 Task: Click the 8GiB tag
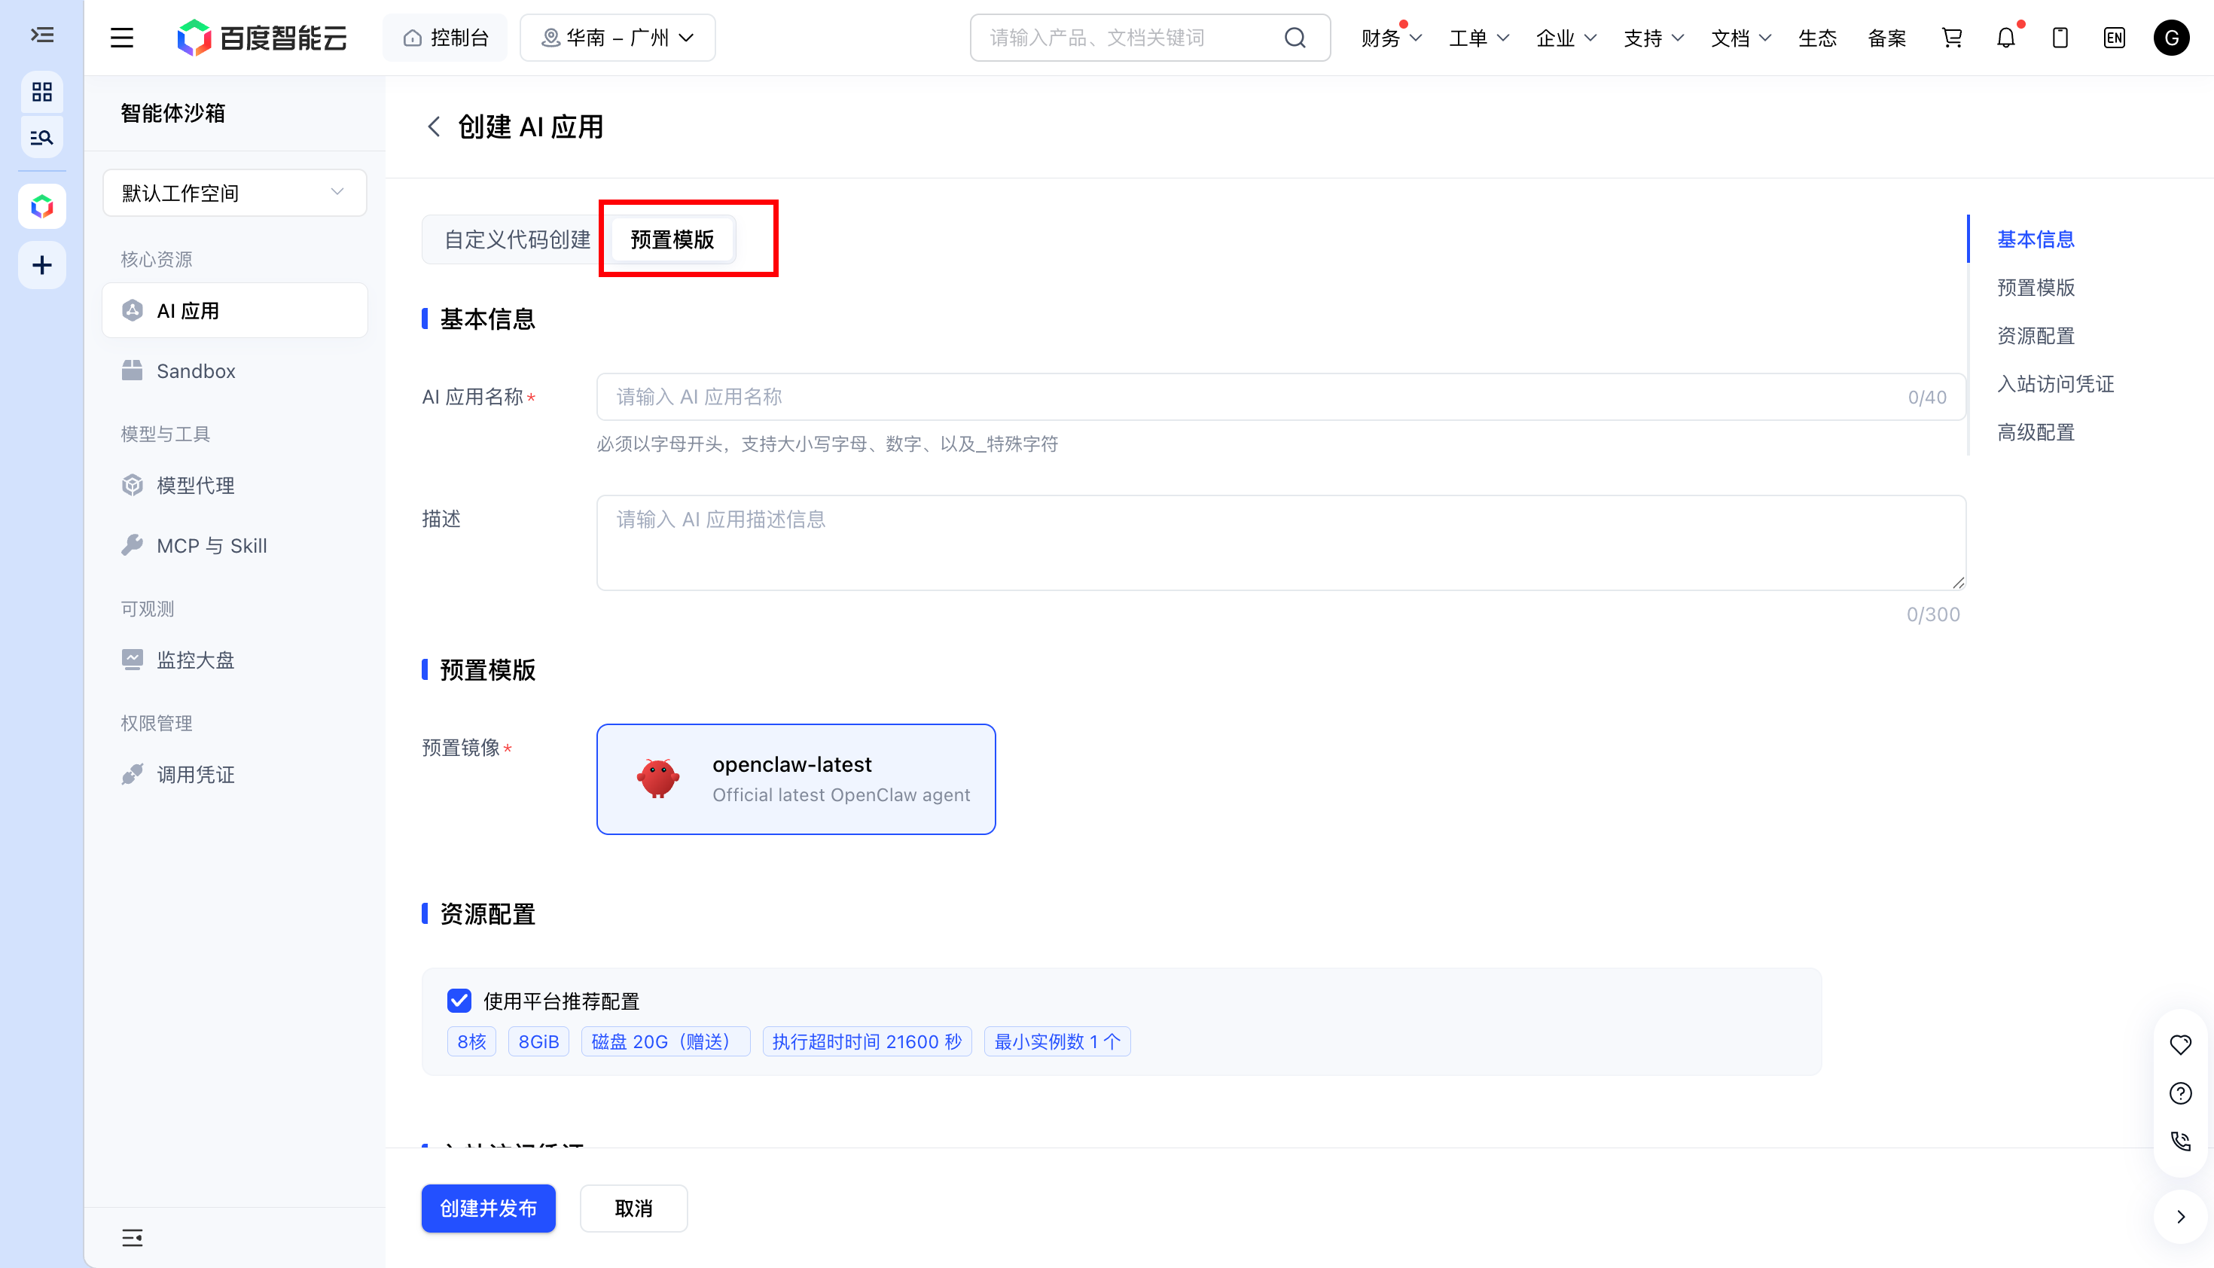(x=538, y=1041)
